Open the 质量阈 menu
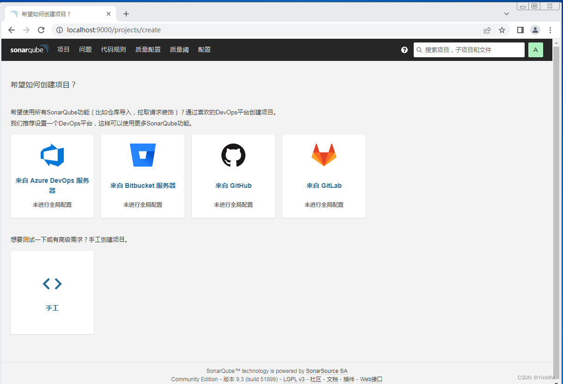This screenshot has height=384, width=563. (179, 50)
